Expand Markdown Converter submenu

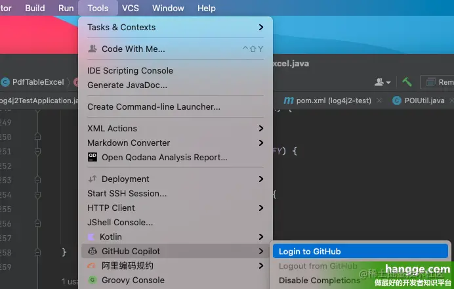175,143
